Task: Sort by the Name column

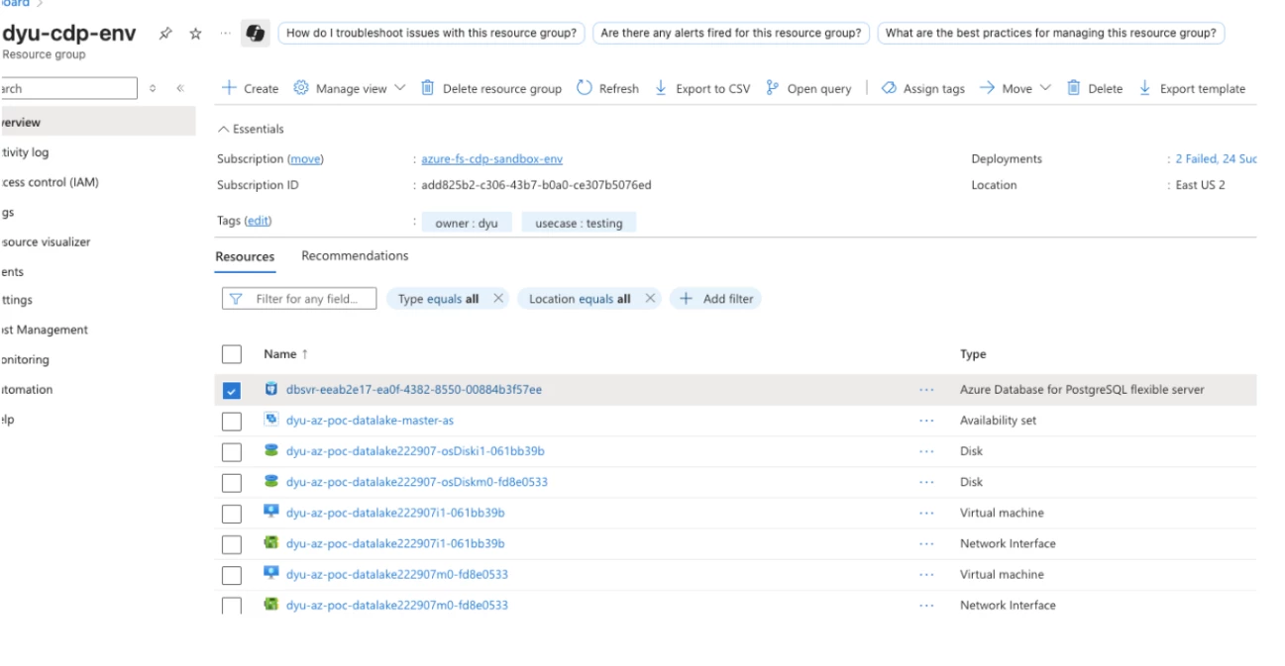Action: (x=285, y=354)
